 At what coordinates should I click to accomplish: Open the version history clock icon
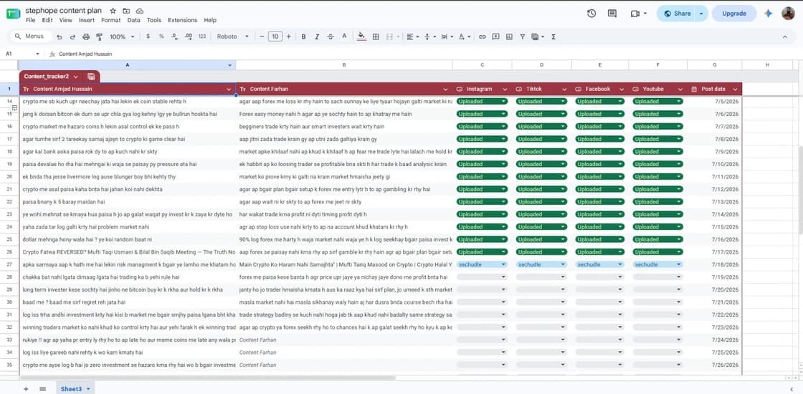(x=591, y=14)
